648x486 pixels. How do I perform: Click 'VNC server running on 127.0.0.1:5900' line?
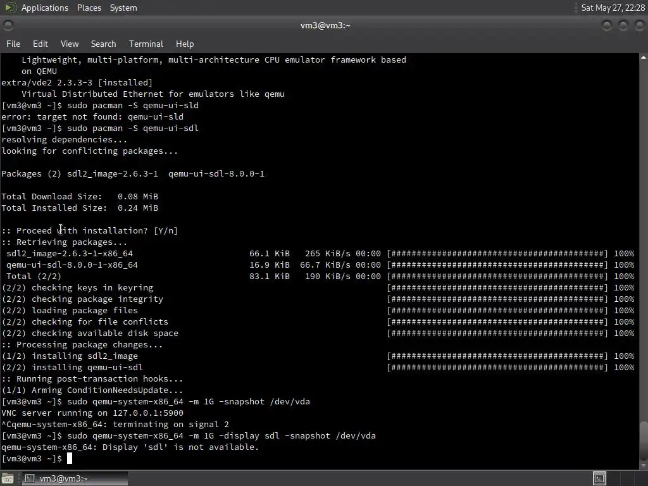92,413
